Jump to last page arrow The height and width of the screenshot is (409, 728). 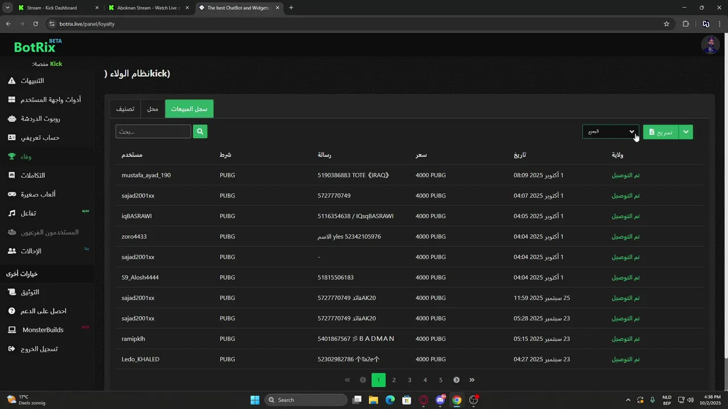coord(471,380)
